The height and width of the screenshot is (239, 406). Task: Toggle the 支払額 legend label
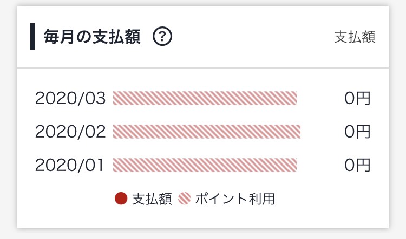pyautogui.click(x=152, y=199)
